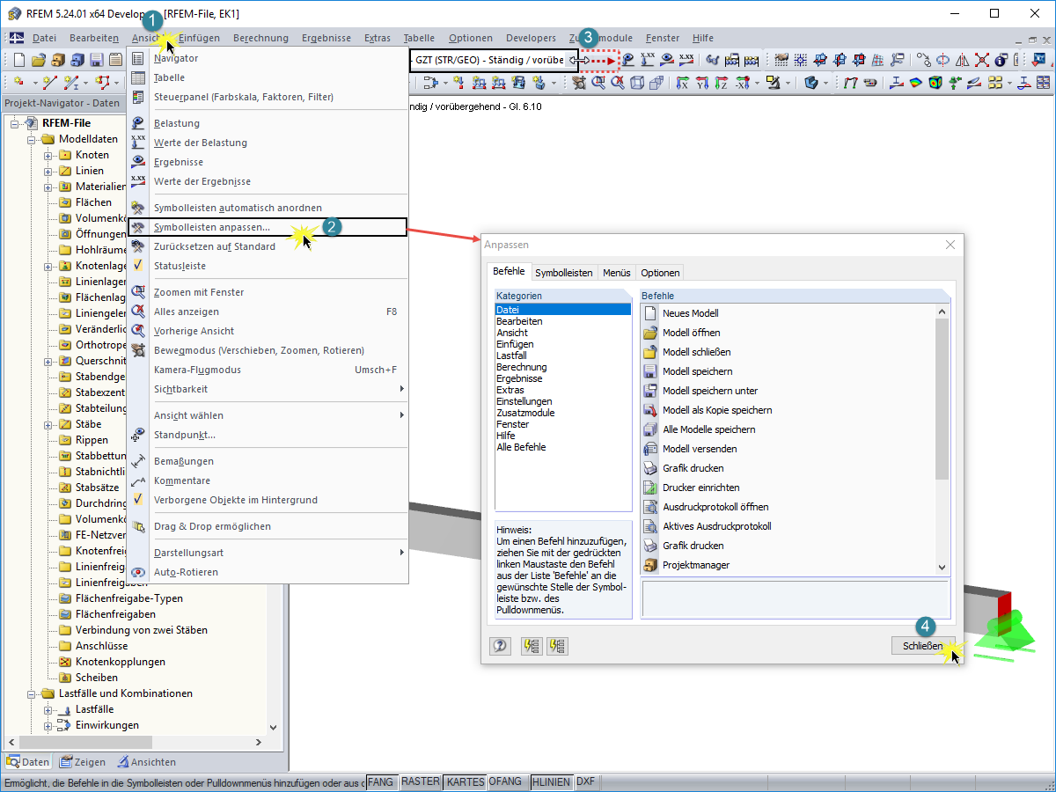
Task: Click the scroll down arrow in Befehle list
Action: click(x=942, y=568)
